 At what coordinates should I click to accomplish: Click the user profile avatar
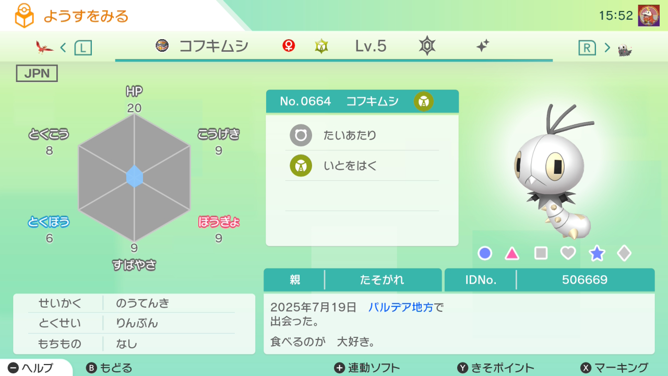pyautogui.click(x=649, y=16)
